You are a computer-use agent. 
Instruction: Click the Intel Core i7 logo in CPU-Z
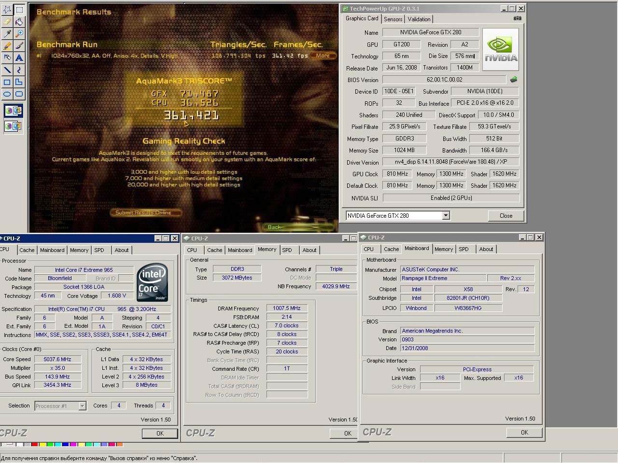pos(153,282)
